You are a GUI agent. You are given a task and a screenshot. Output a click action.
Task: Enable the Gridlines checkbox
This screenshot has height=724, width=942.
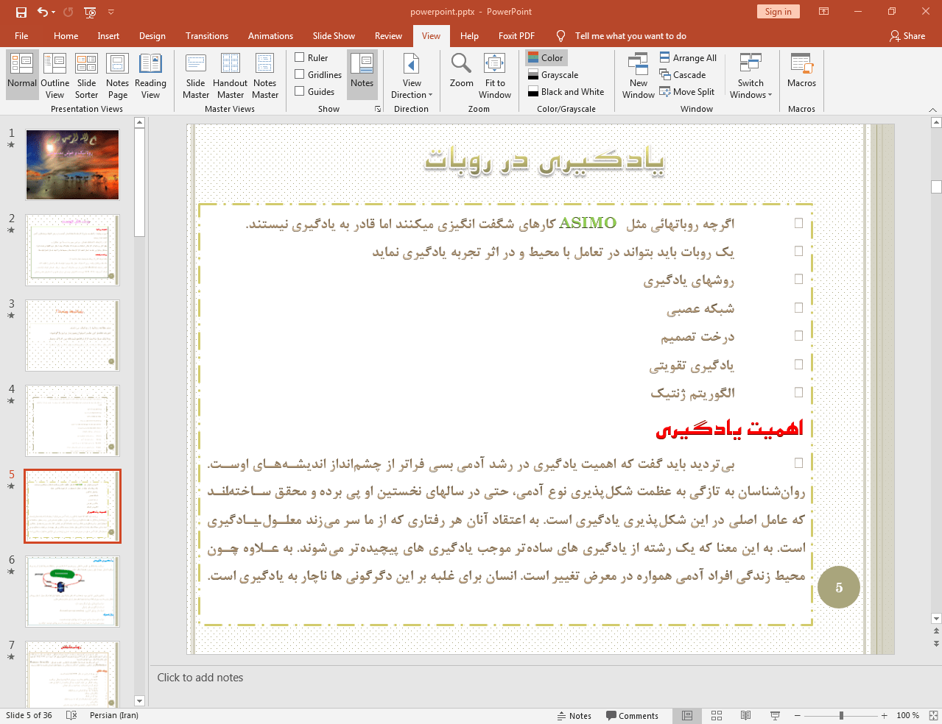click(300, 74)
